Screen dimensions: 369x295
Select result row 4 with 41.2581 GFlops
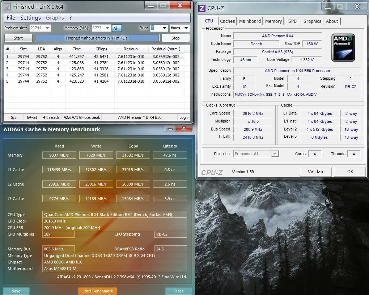point(94,75)
